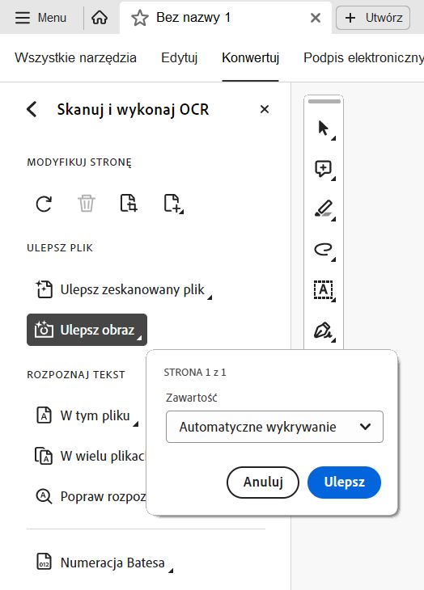Viewport: 424px width, 590px height.
Task: Go to the Home screen icon
Action: tap(100, 18)
